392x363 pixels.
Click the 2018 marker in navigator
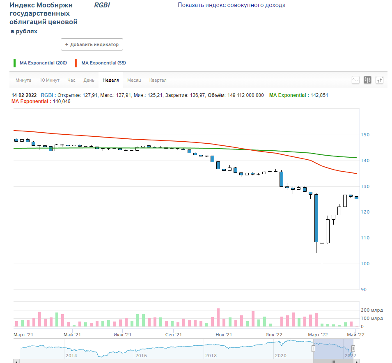pyautogui.click(x=211, y=356)
